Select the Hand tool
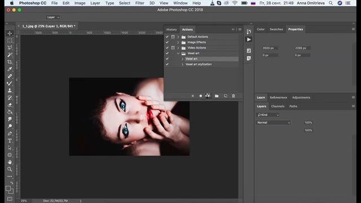The image size is (361, 203). coord(10,162)
